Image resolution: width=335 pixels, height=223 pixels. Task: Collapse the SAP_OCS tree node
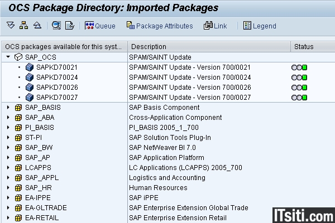tap(8, 57)
